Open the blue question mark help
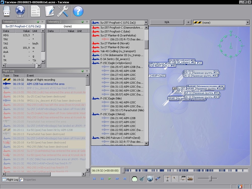This screenshot has width=252, height=189. (78, 11)
